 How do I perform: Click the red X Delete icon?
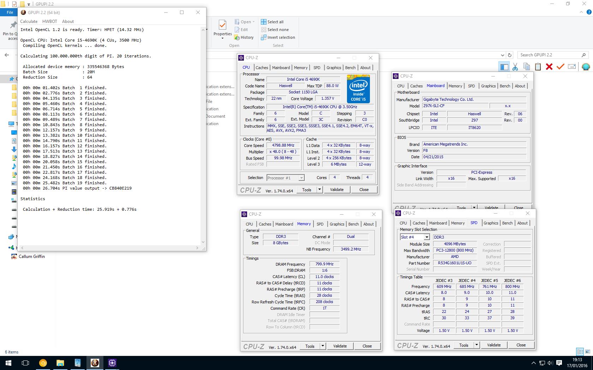[549, 66]
